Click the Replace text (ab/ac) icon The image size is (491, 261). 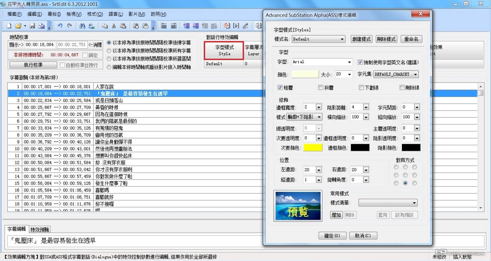pos(91,26)
